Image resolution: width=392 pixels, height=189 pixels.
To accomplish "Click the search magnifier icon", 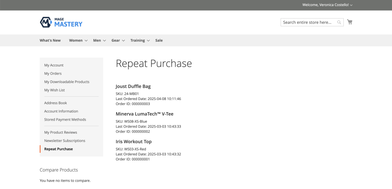I will (339, 22).
